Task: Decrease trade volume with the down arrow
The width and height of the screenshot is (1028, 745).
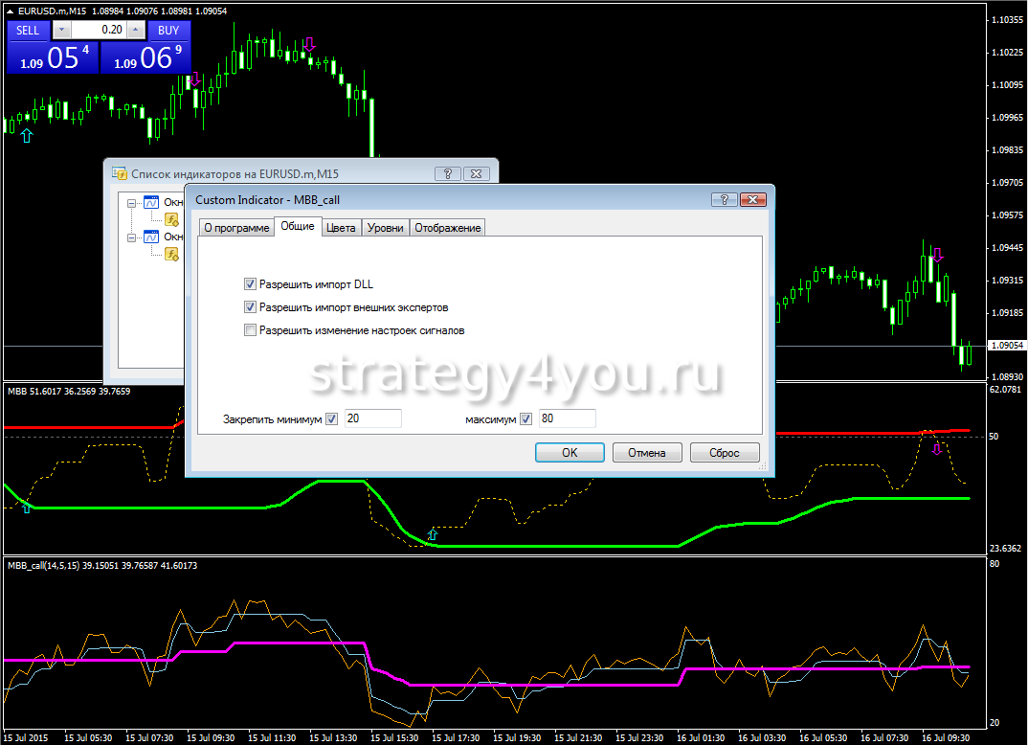Action: (x=62, y=30)
